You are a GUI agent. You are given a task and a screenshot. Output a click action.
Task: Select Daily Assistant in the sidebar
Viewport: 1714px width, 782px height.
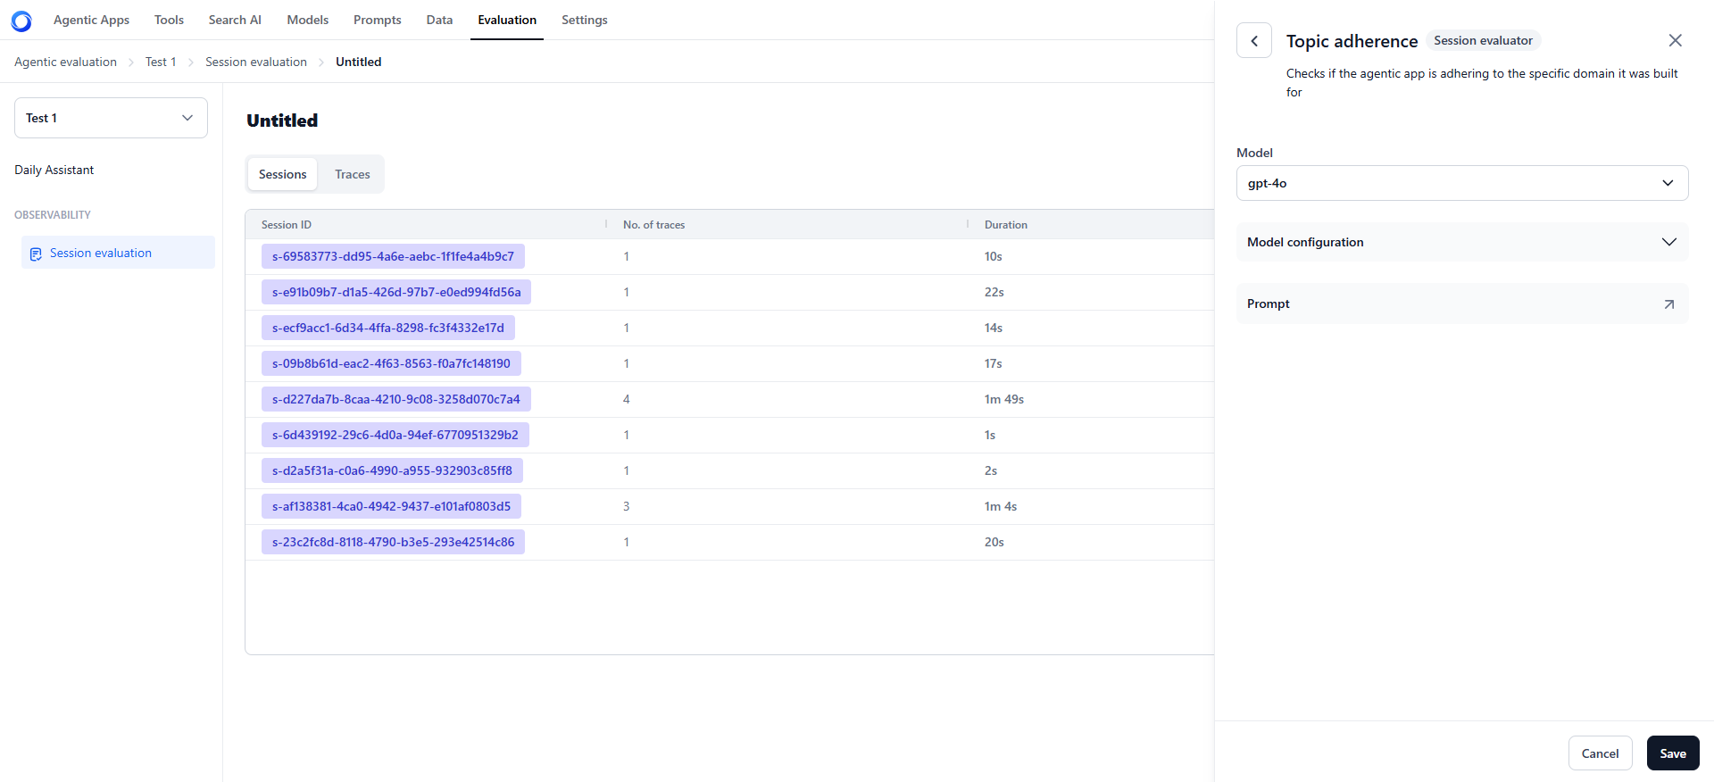[x=54, y=170]
